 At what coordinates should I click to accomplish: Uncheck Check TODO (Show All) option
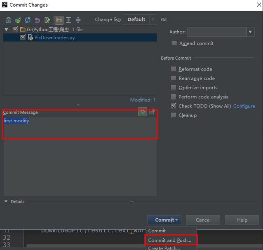174,106
